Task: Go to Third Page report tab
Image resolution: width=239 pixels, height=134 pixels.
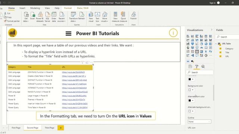Action: [x=49, y=128]
